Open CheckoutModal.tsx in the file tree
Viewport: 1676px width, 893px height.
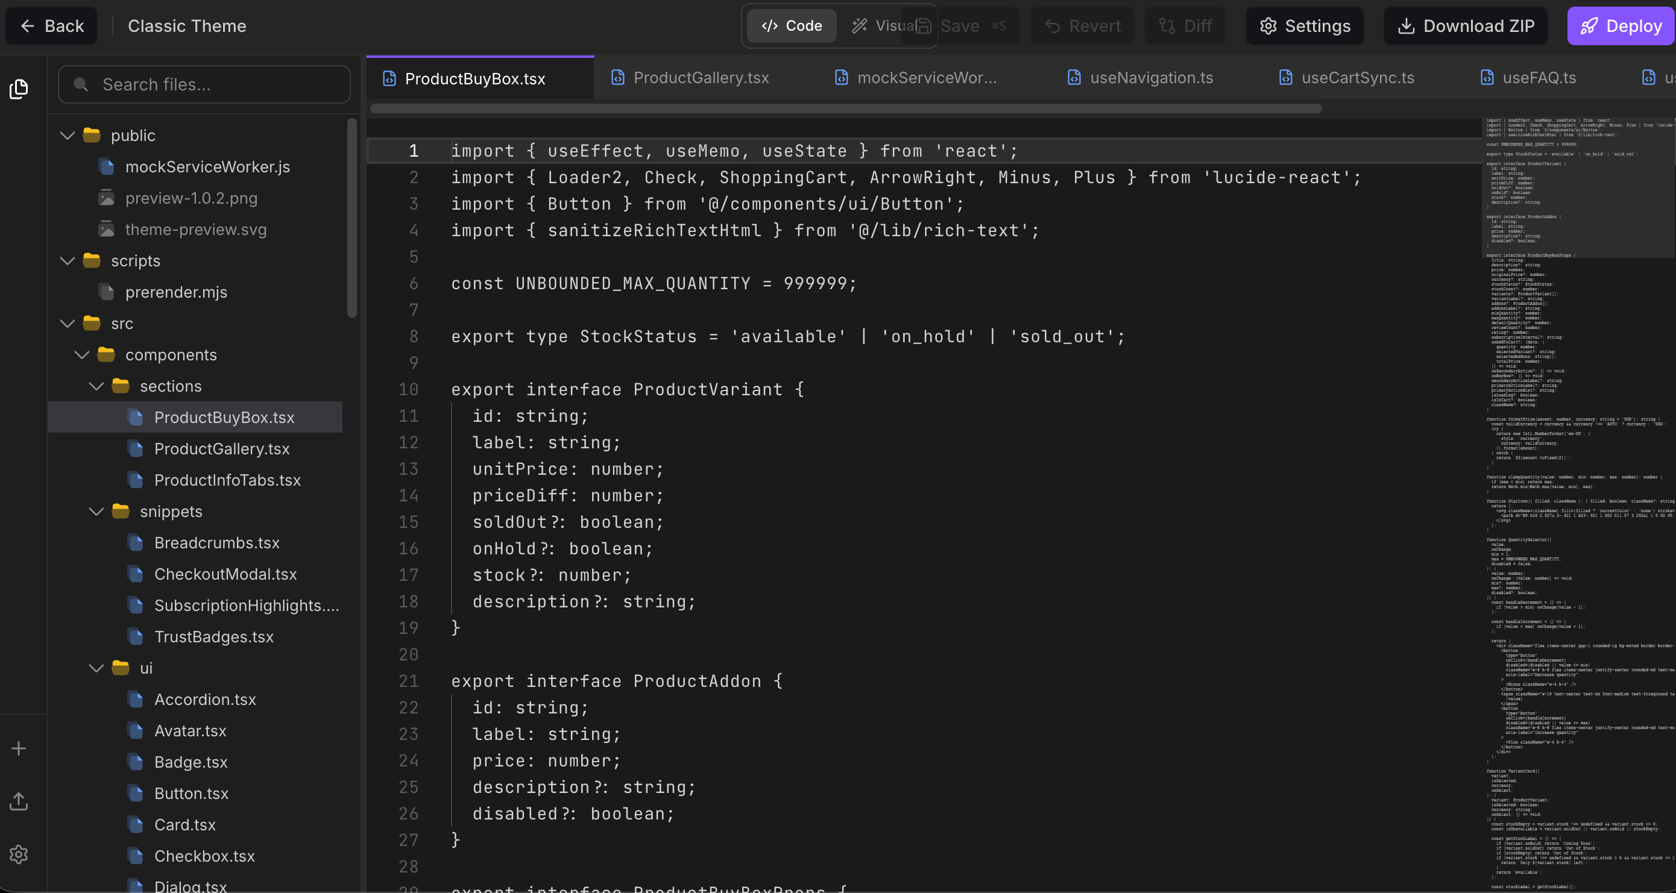(225, 574)
